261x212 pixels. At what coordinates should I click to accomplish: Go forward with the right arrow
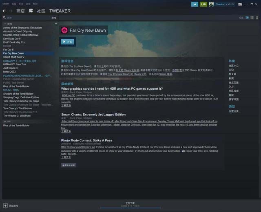pyautogui.click(x=11, y=11)
